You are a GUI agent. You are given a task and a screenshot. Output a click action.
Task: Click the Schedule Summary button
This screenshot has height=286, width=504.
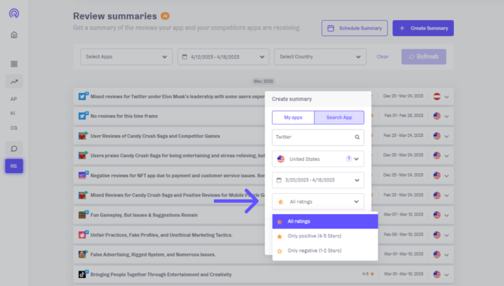[x=354, y=28]
